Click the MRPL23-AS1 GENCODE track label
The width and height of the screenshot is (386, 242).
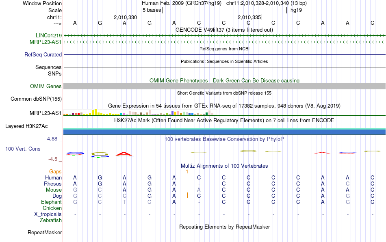pyautogui.click(x=46, y=42)
